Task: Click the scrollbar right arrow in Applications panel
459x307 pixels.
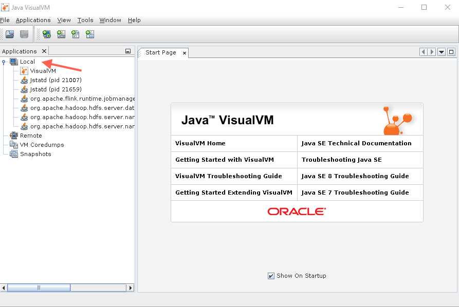Action: click(131, 288)
